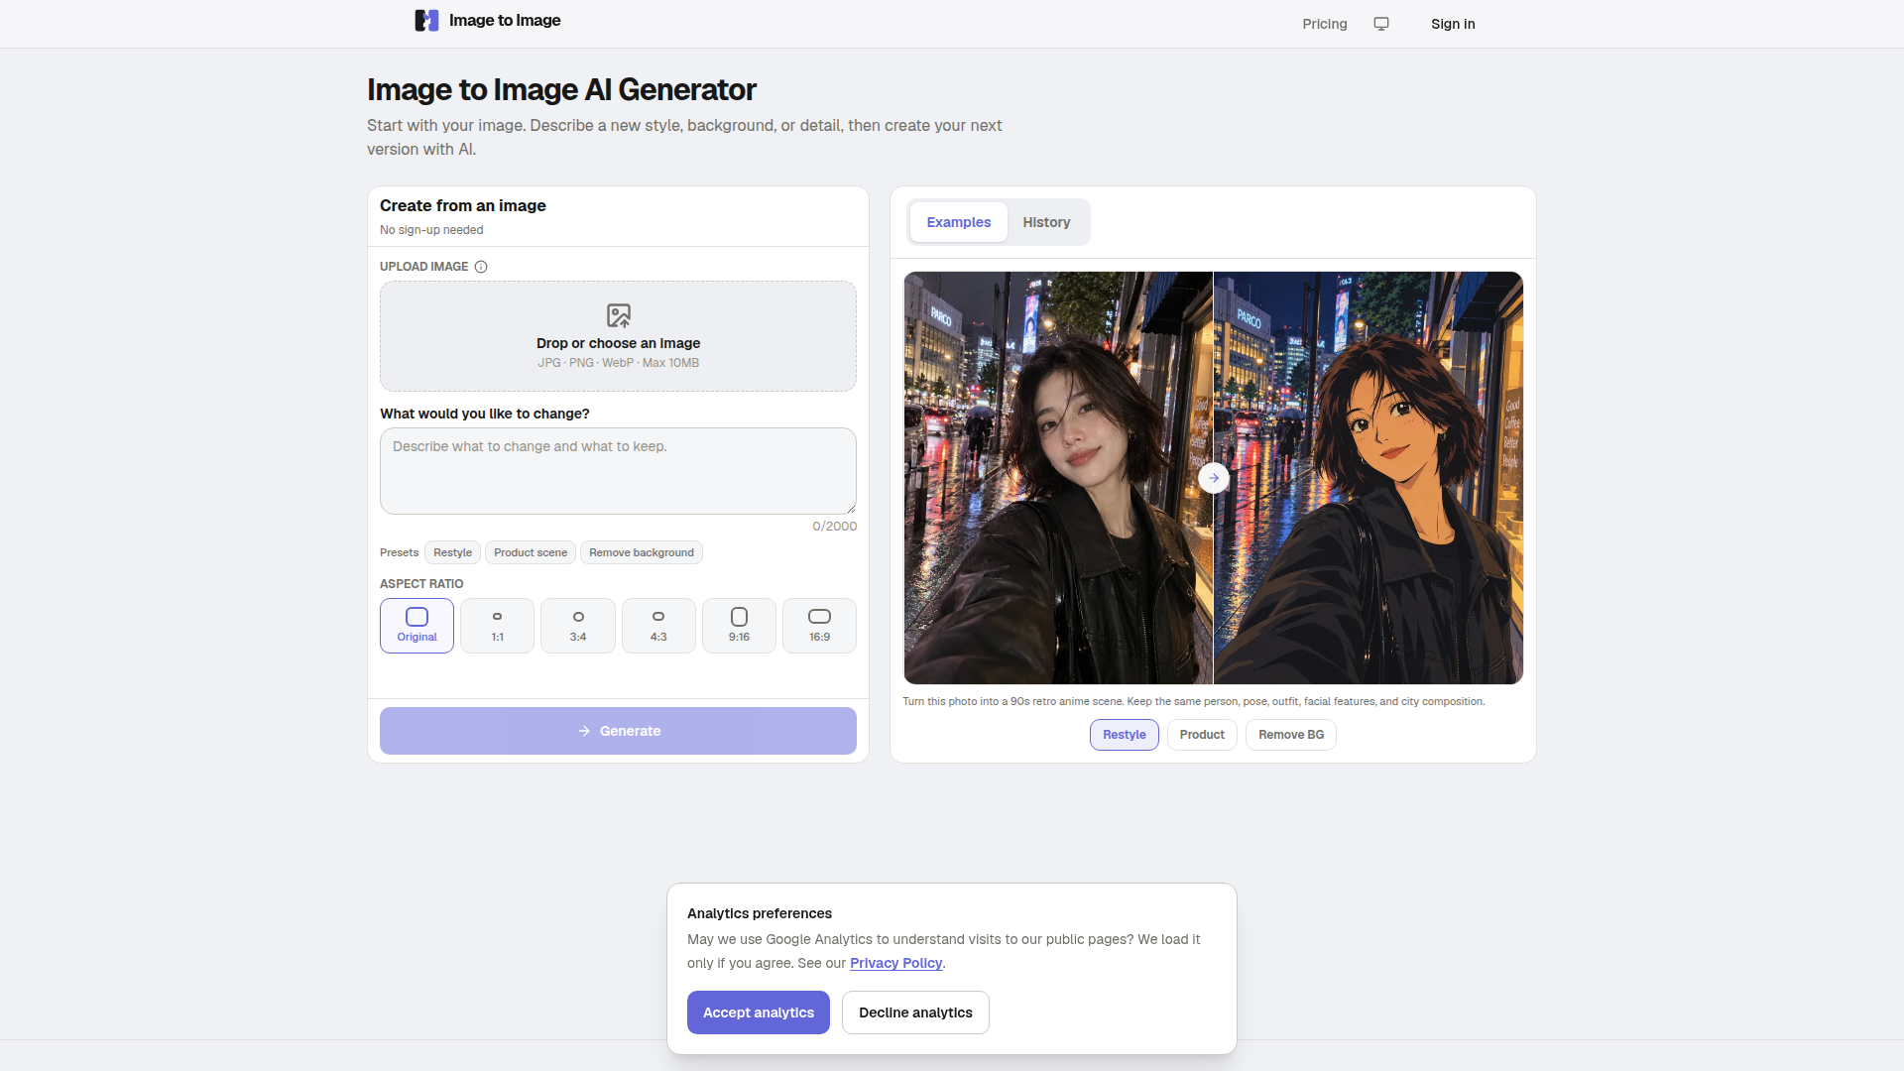The width and height of the screenshot is (1904, 1071).
Task: Click the upload image info icon
Action: click(481, 267)
